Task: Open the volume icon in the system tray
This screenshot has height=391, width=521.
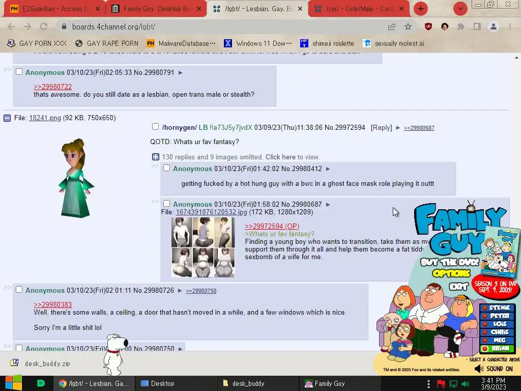Action: (466, 384)
